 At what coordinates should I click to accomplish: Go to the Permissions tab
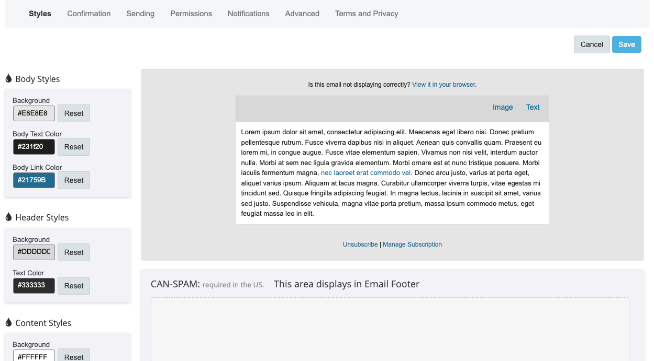191,14
